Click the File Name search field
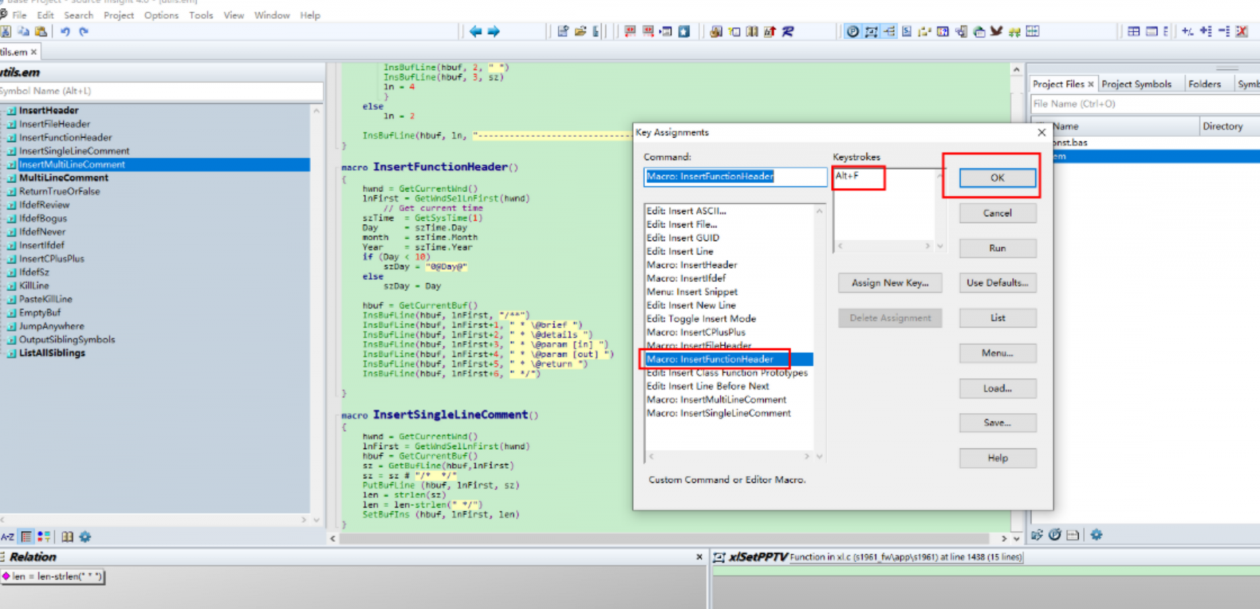Viewport: 1260px width, 609px height. point(1145,104)
